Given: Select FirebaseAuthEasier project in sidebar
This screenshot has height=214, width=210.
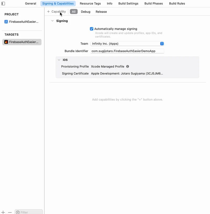Looking at the screenshot, I should 22,22.
